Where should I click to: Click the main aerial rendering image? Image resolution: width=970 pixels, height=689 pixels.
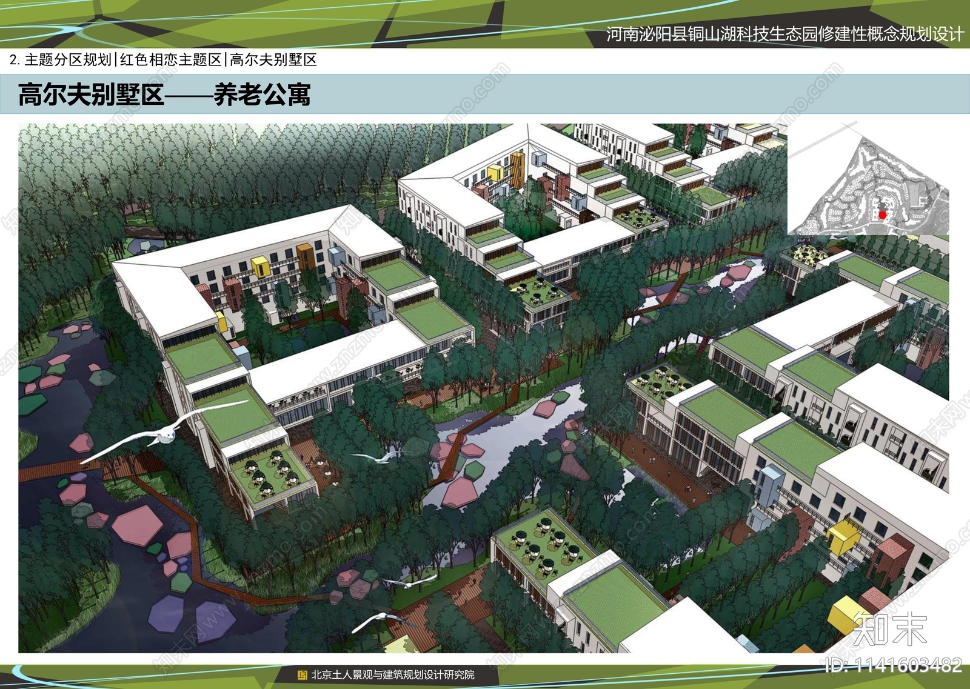tap(483, 388)
